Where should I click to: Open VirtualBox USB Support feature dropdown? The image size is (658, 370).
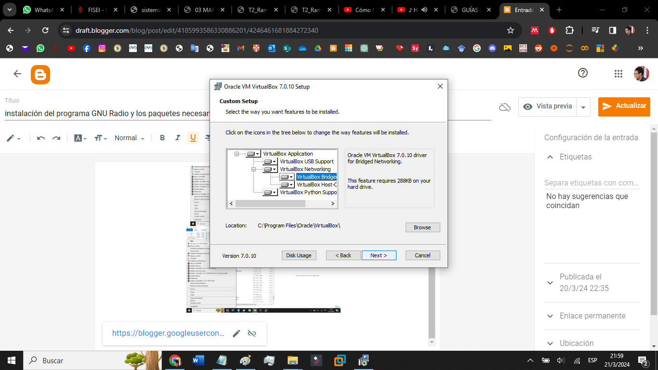tap(270, 161)
